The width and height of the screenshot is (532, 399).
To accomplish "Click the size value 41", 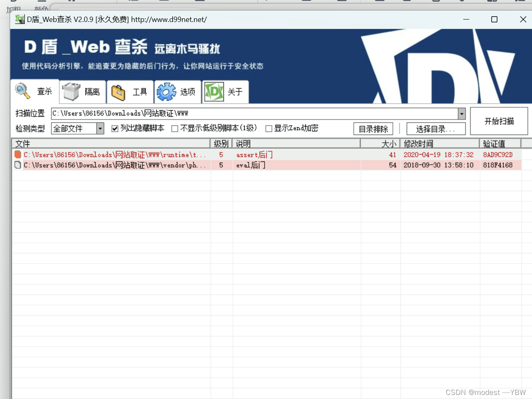I will 392,155.
